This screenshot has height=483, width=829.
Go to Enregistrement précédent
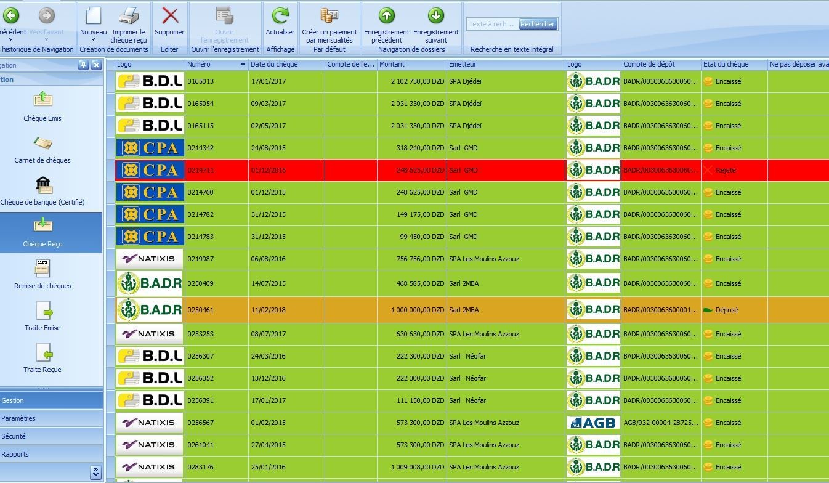click(x=386, y=25)
